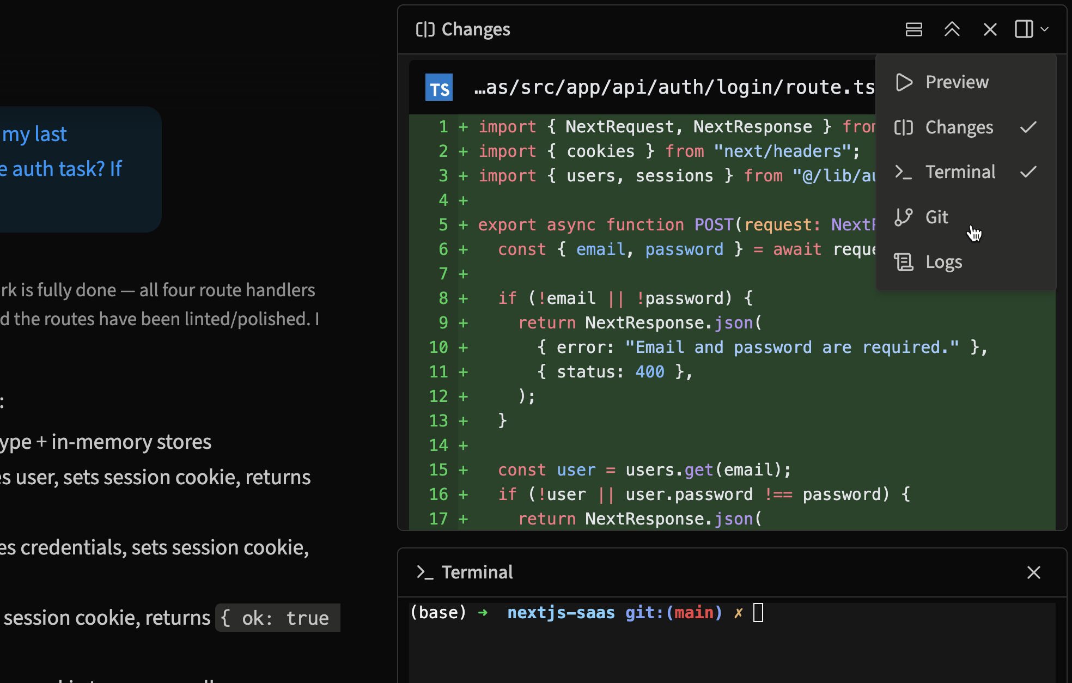This screenshot has width=1072, height=683.
Task: Toggle Changes in the panel menu
Action: 966,127
